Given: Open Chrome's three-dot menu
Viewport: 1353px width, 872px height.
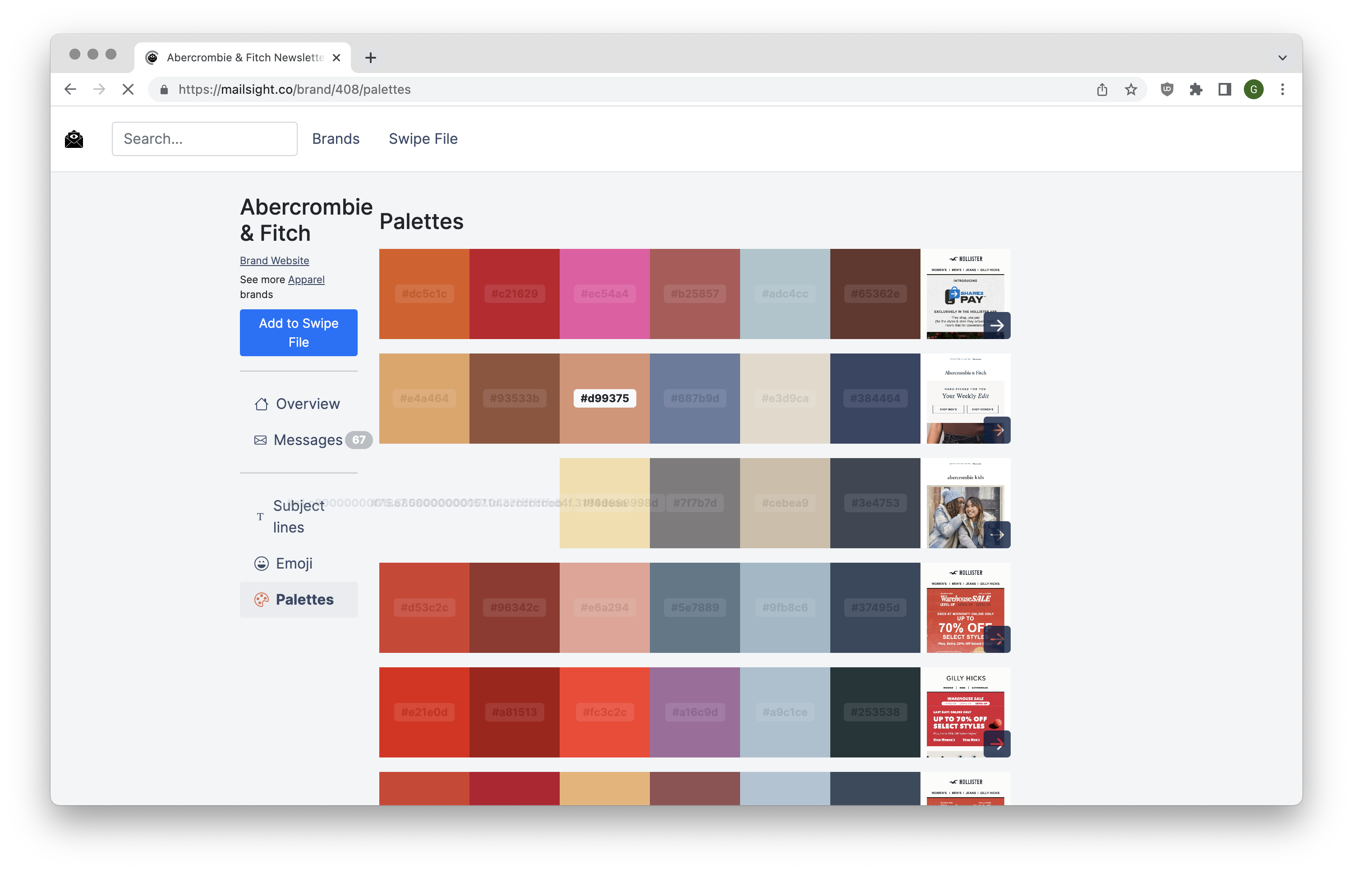Looking at the screenshot, I should point(1282,89).
